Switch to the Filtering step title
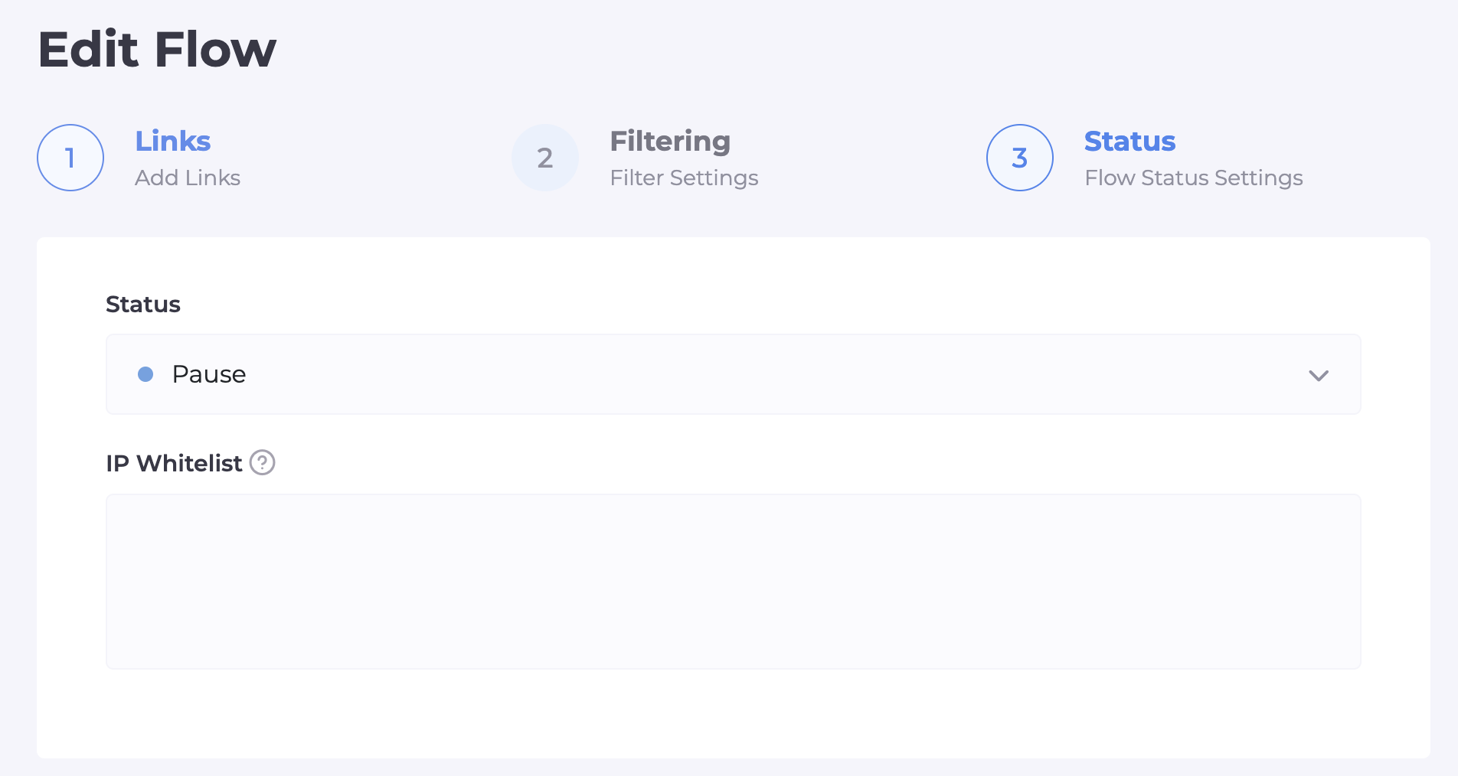 (670, 142)
